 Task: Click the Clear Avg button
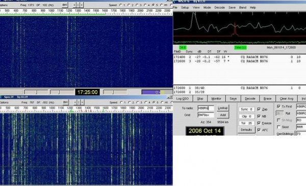(287, 99)
